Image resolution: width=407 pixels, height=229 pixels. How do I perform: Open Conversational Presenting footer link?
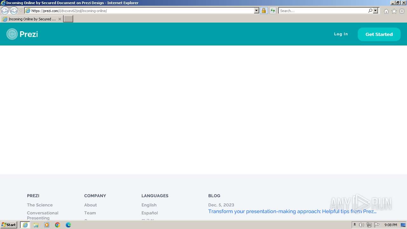[43, 215]
